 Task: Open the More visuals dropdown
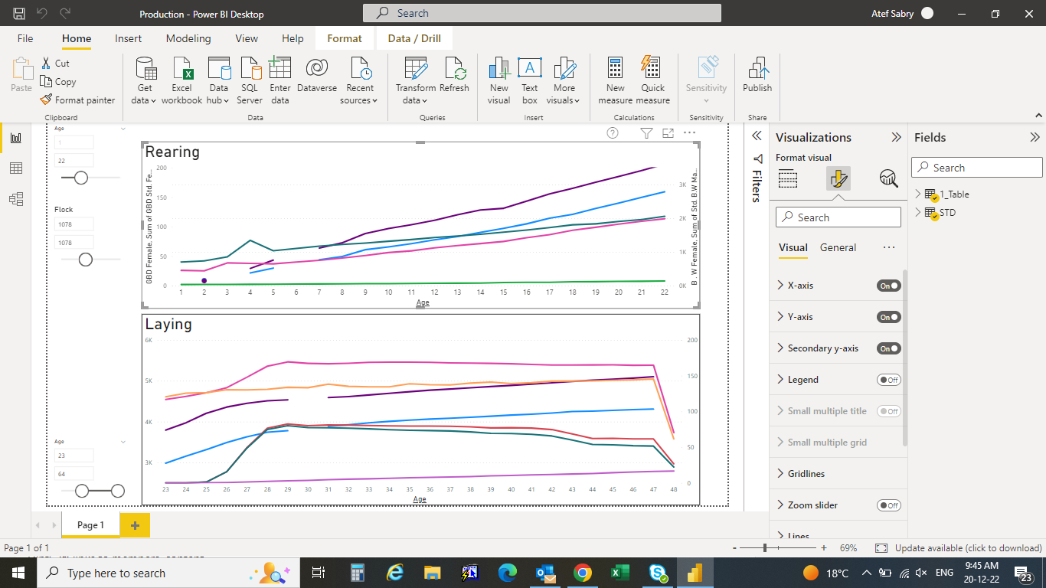click(x=564, y=80)
